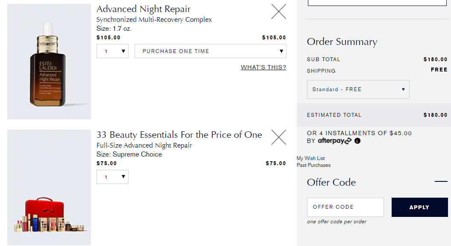Click into the Offer Code field

tap(346, 207)
